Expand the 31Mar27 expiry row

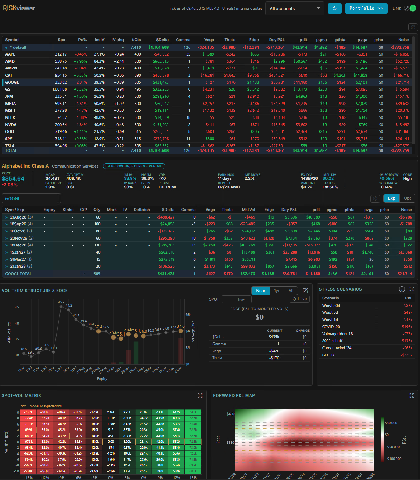(x=6, y=259)
